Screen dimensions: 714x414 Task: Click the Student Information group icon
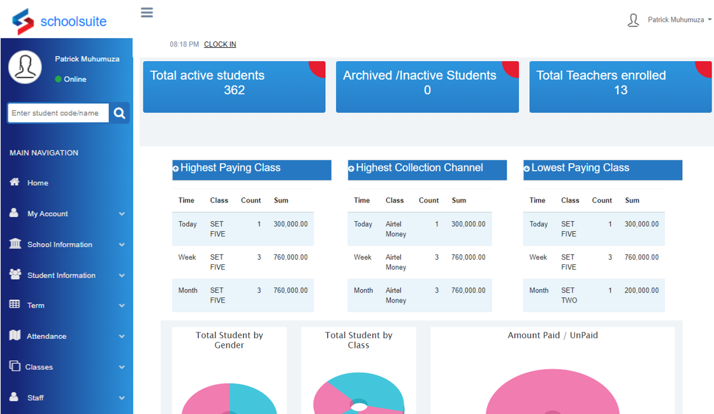click(x=15, y=275)
